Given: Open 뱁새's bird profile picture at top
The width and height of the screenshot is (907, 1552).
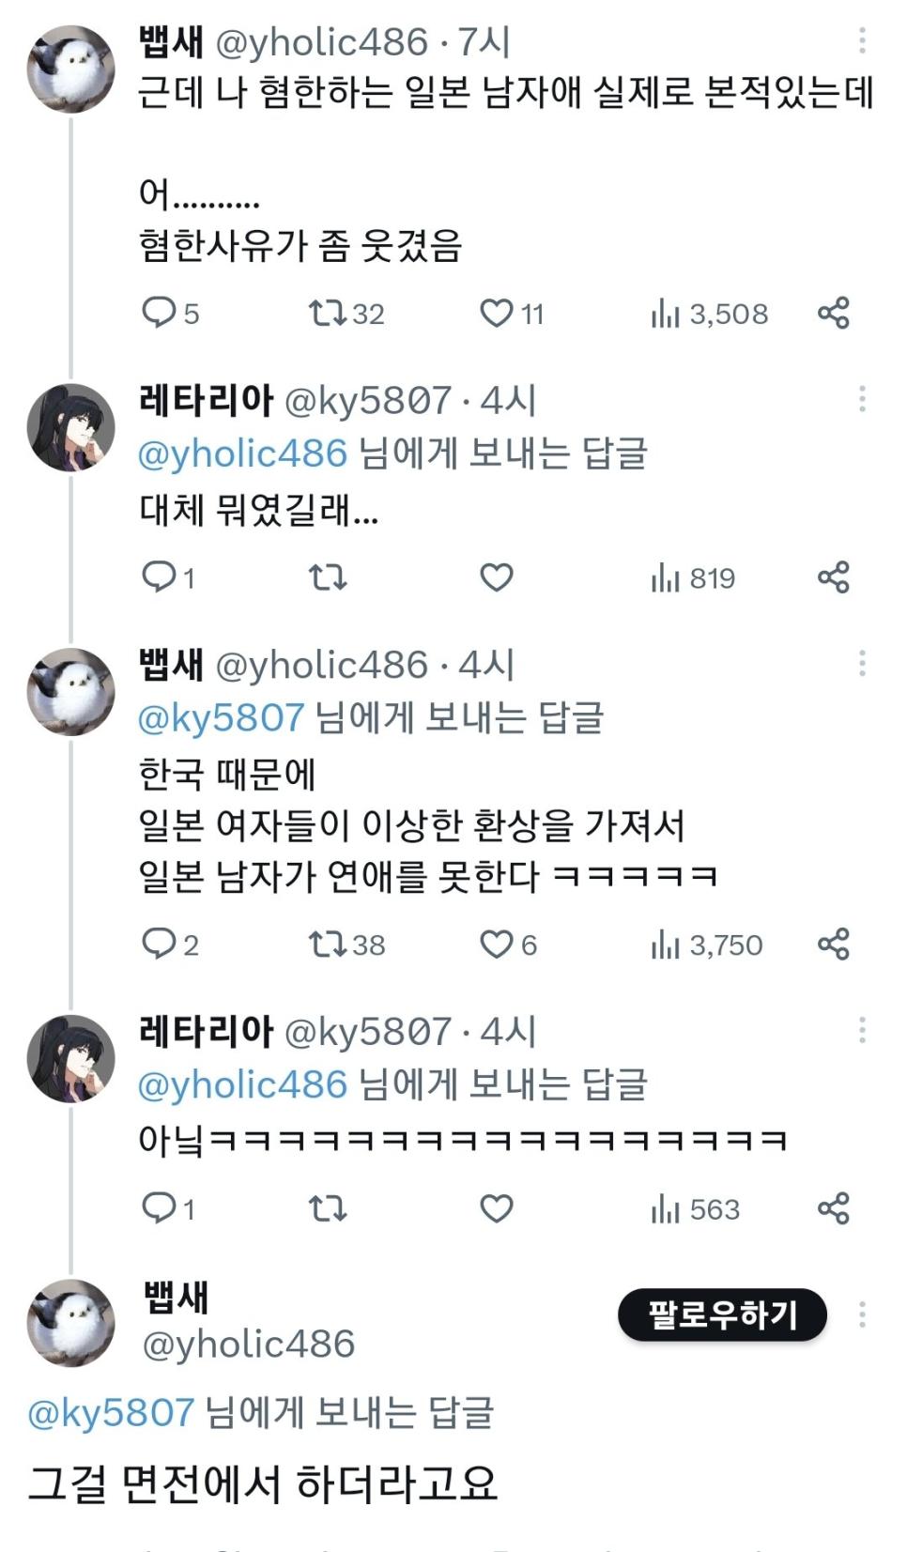Looking at the screenshot, I should [x=70, y=69].
